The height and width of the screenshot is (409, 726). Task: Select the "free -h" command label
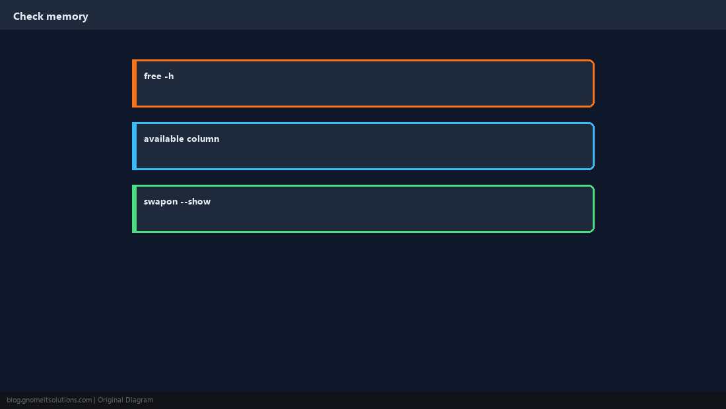(x=159, y=76)
